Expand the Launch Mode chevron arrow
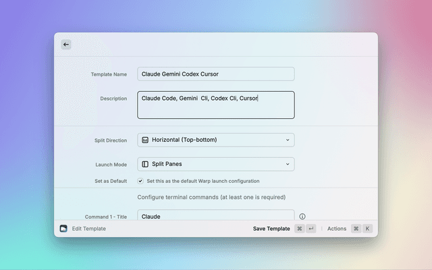The width and height of the screenshot is (432, 270). coord(288,164)
